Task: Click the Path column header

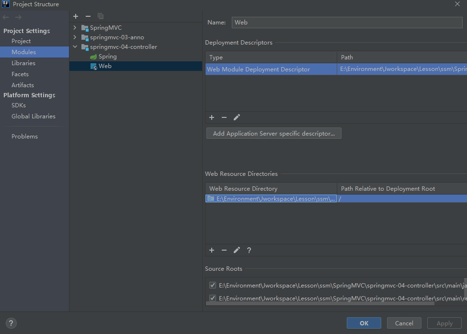Action: (402, 57)
